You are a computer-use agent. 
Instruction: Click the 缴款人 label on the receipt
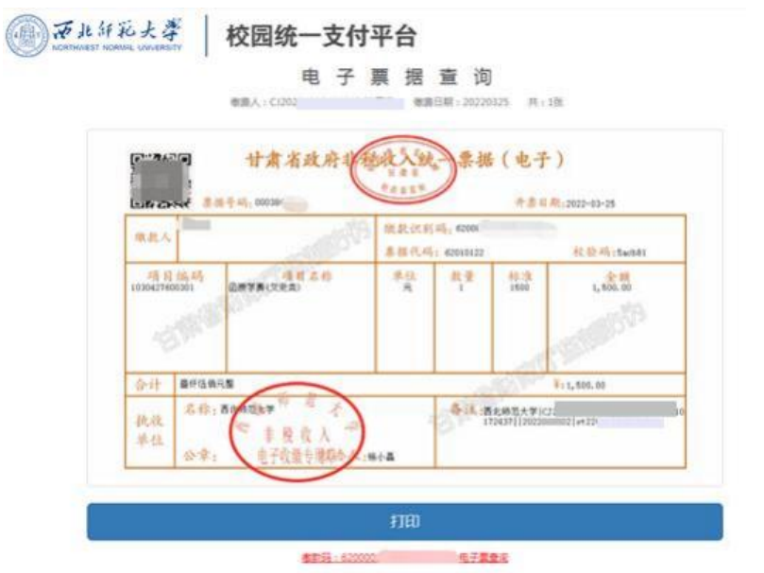pyautogui.click(x=152, y=237)
